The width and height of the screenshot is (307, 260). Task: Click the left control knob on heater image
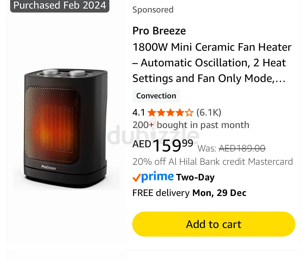coord(50,72)
